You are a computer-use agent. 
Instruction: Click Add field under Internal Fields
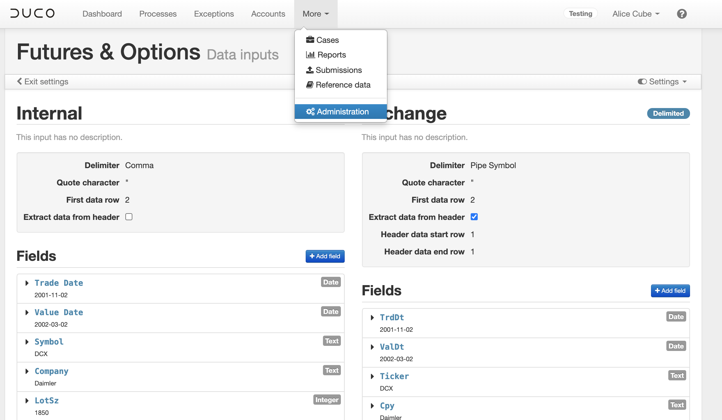click(x=325, y=256)
